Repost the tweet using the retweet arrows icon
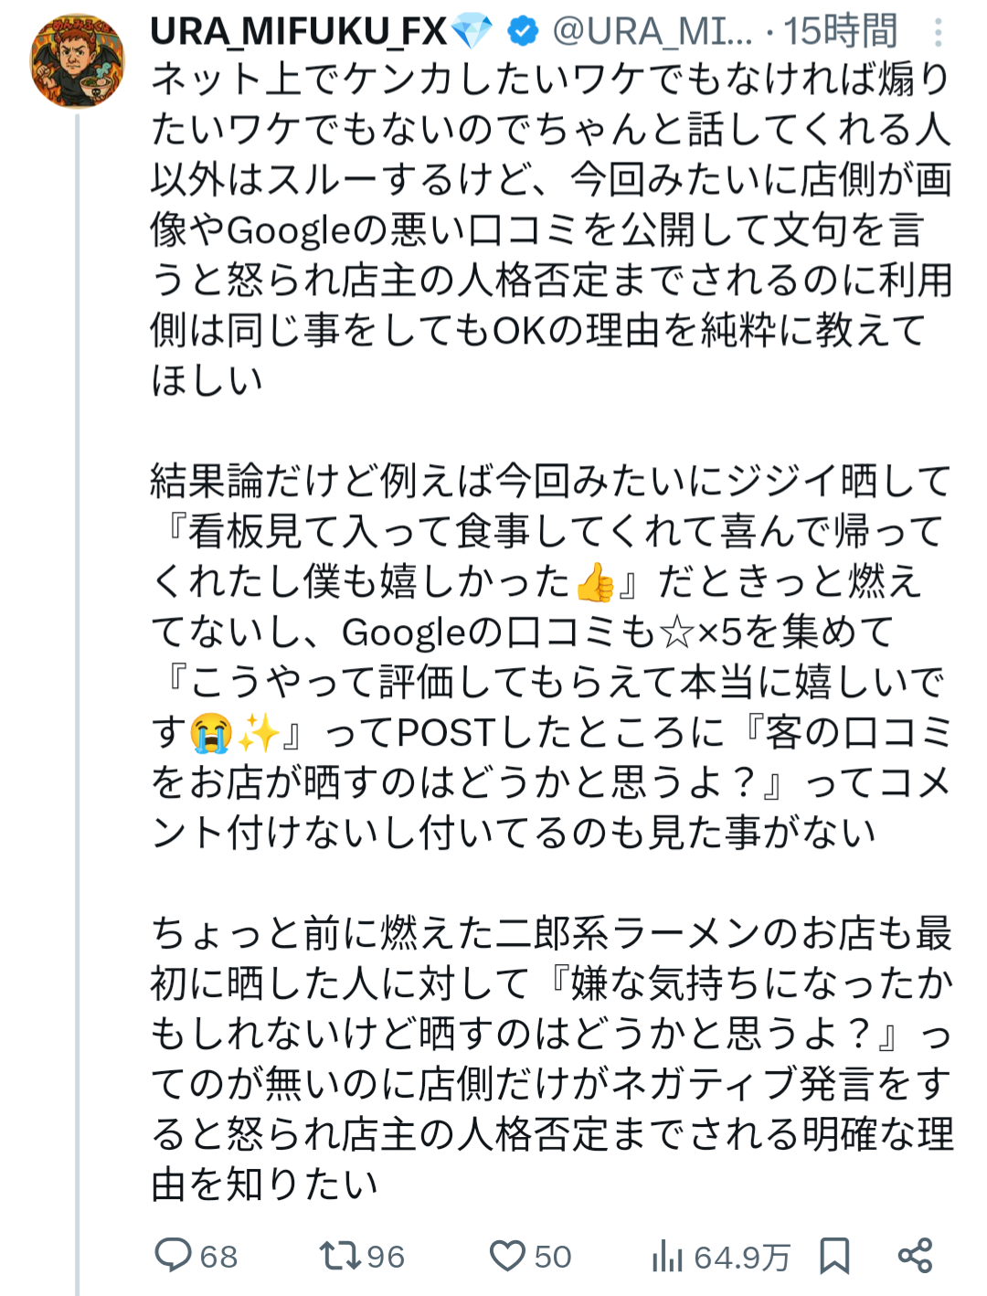 point(339,1256)
